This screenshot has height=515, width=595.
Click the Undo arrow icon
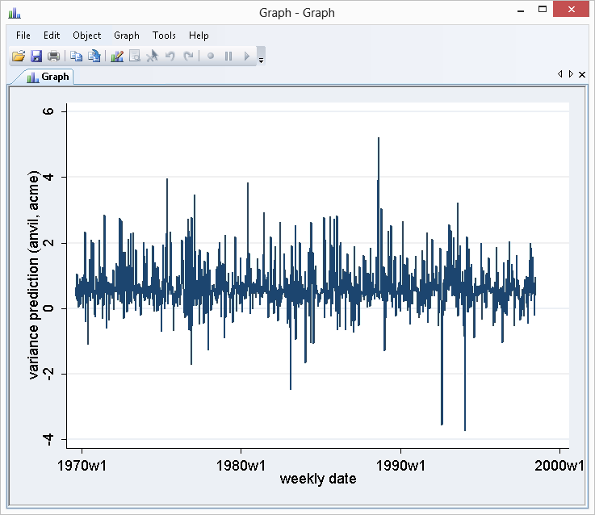(170, 57)
